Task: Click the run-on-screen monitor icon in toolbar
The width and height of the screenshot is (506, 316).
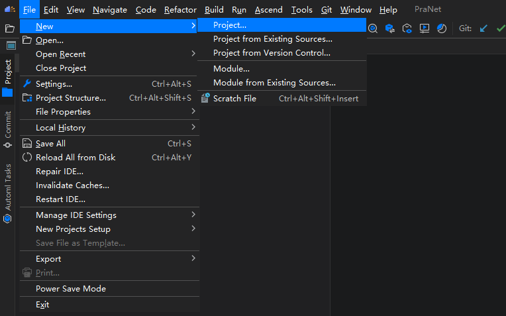Action: click(425, 28)
